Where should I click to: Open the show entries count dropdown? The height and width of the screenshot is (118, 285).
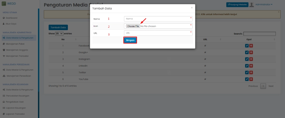[59, 33]
